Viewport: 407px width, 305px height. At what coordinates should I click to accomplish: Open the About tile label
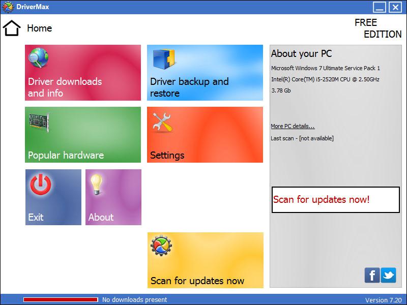(101, 217)
